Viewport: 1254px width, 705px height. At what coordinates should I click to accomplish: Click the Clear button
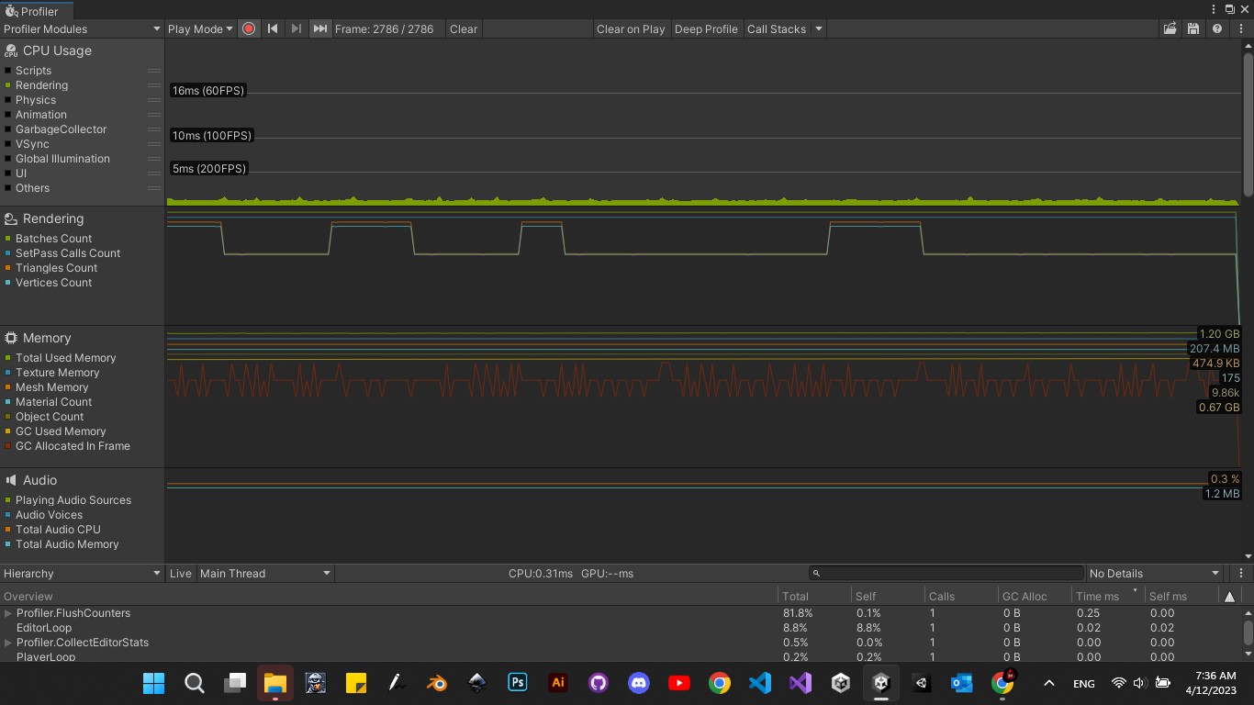[x=464, y=28]
